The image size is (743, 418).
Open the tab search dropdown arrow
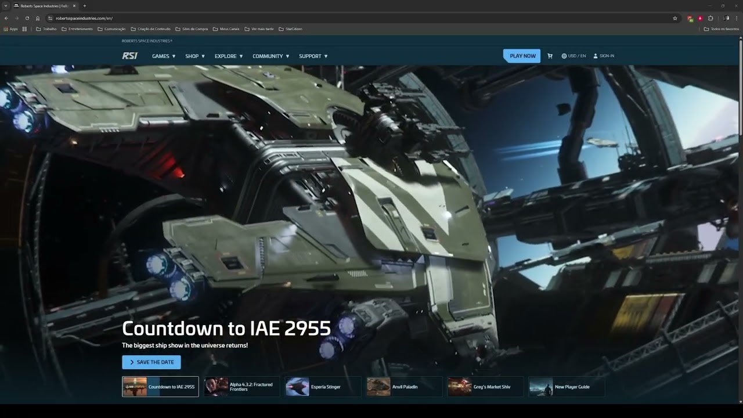(x=5, y=6)
